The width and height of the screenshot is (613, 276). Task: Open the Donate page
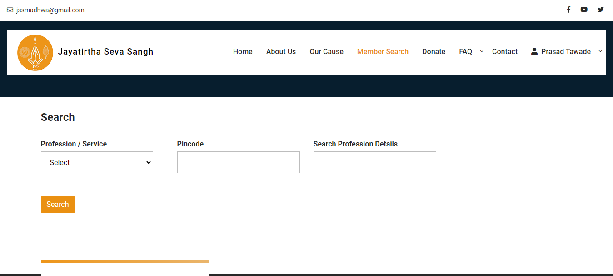point(434,52)
